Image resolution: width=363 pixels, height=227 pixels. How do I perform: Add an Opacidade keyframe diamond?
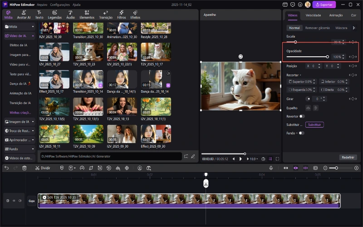pyautogui.click(x=353, y=57)
